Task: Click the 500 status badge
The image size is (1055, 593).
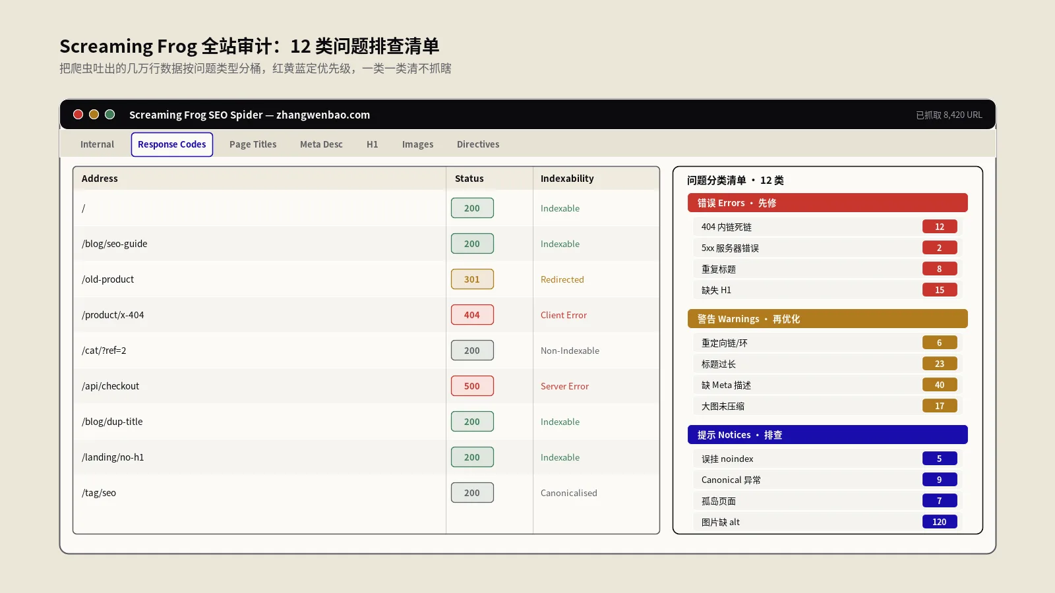Action: tap(472, 386)
